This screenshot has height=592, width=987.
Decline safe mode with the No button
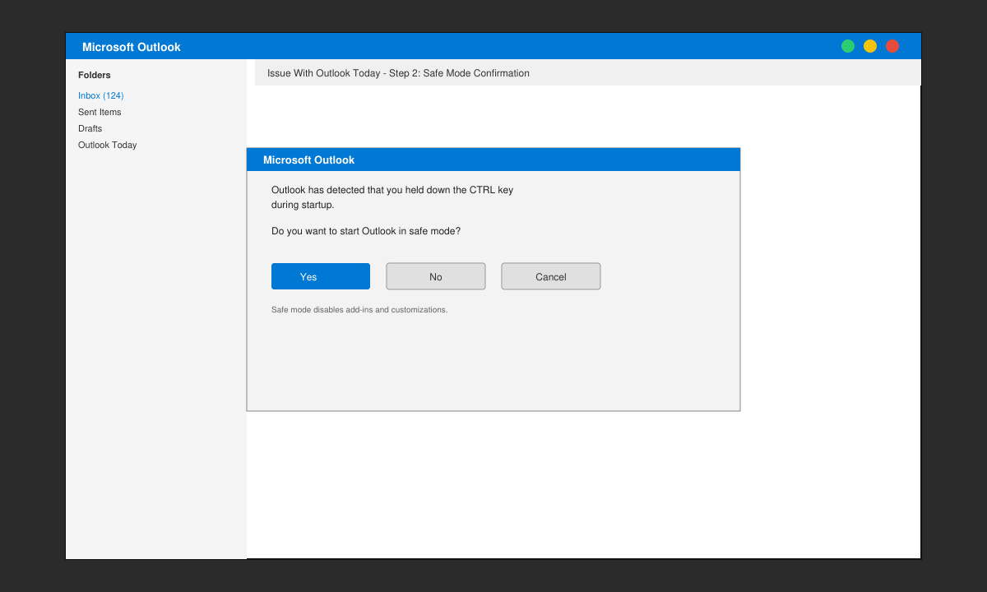pyautogui.click(x=436, y=276)
